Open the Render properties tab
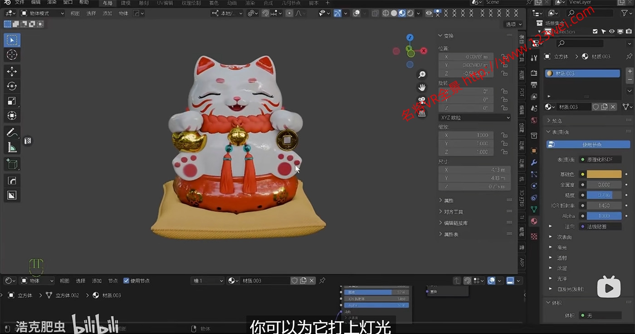635x334 pixels. coord(535,72)
